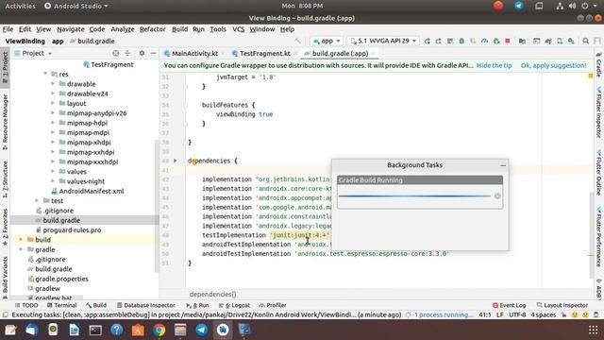The height and width of the screenshot is (340, 604).
Task: Click the Search Everywhere magnifier icon
Action: tap(585, 41)
